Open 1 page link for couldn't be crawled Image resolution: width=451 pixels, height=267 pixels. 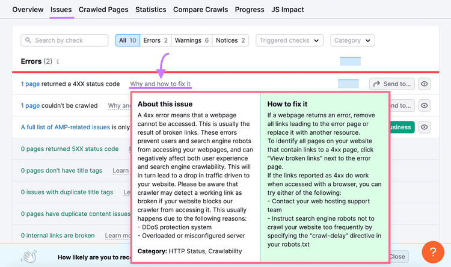click(30, 106)
